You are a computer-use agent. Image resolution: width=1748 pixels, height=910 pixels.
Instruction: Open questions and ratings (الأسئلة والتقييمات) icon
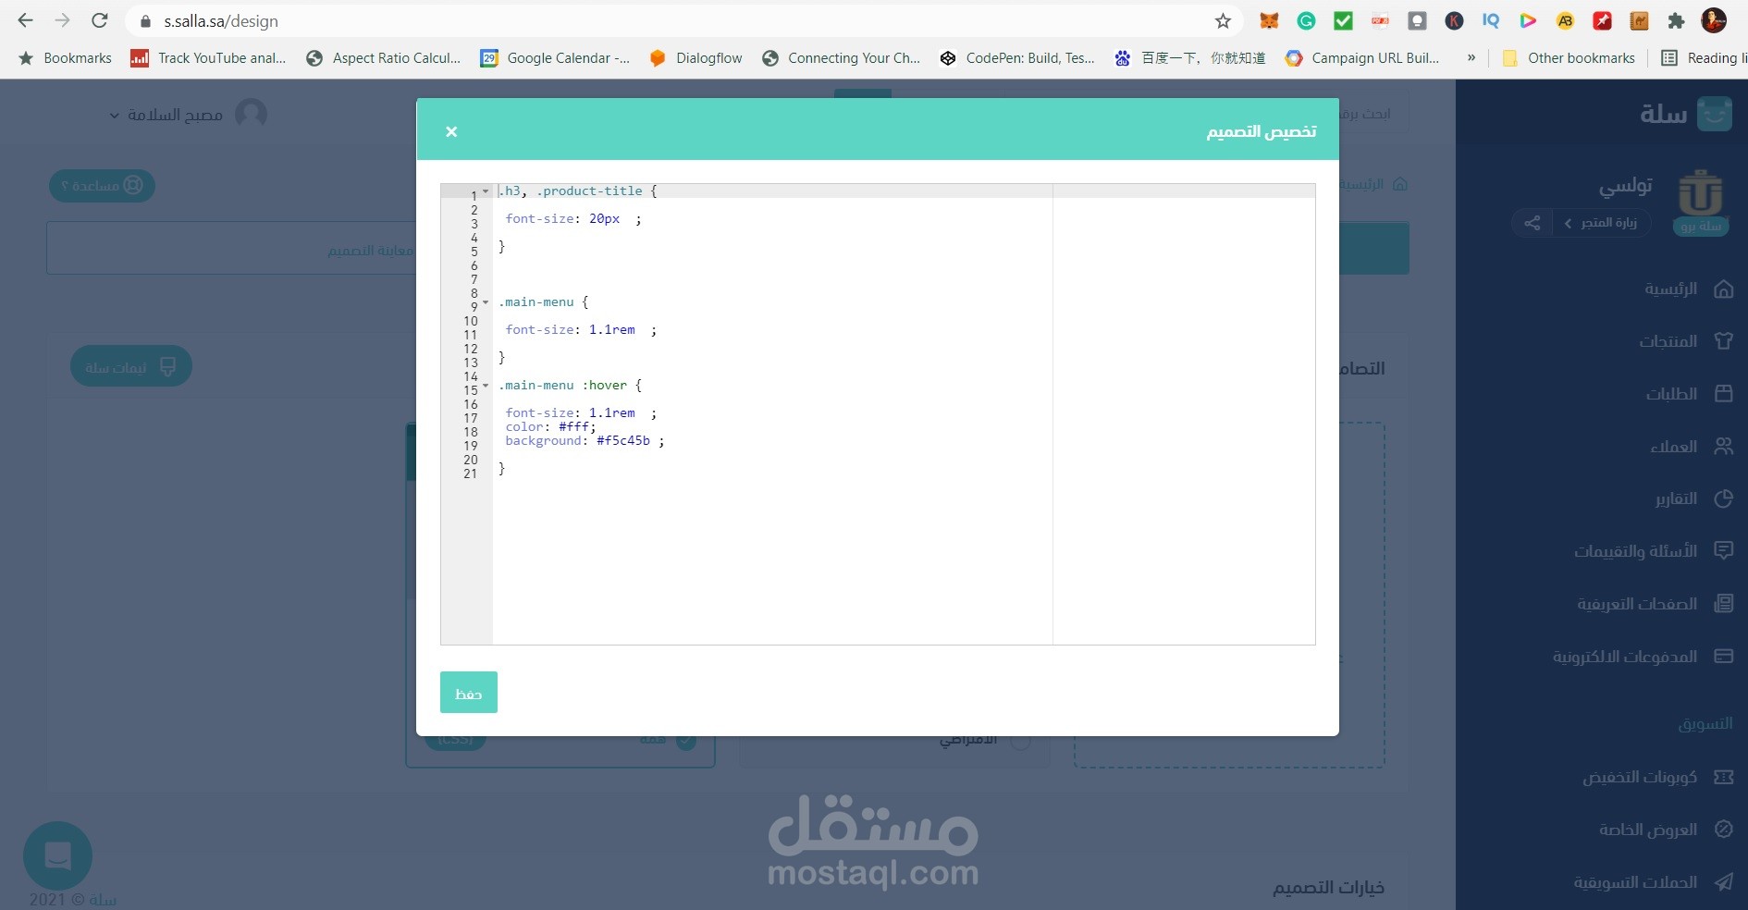[1723, 550]
